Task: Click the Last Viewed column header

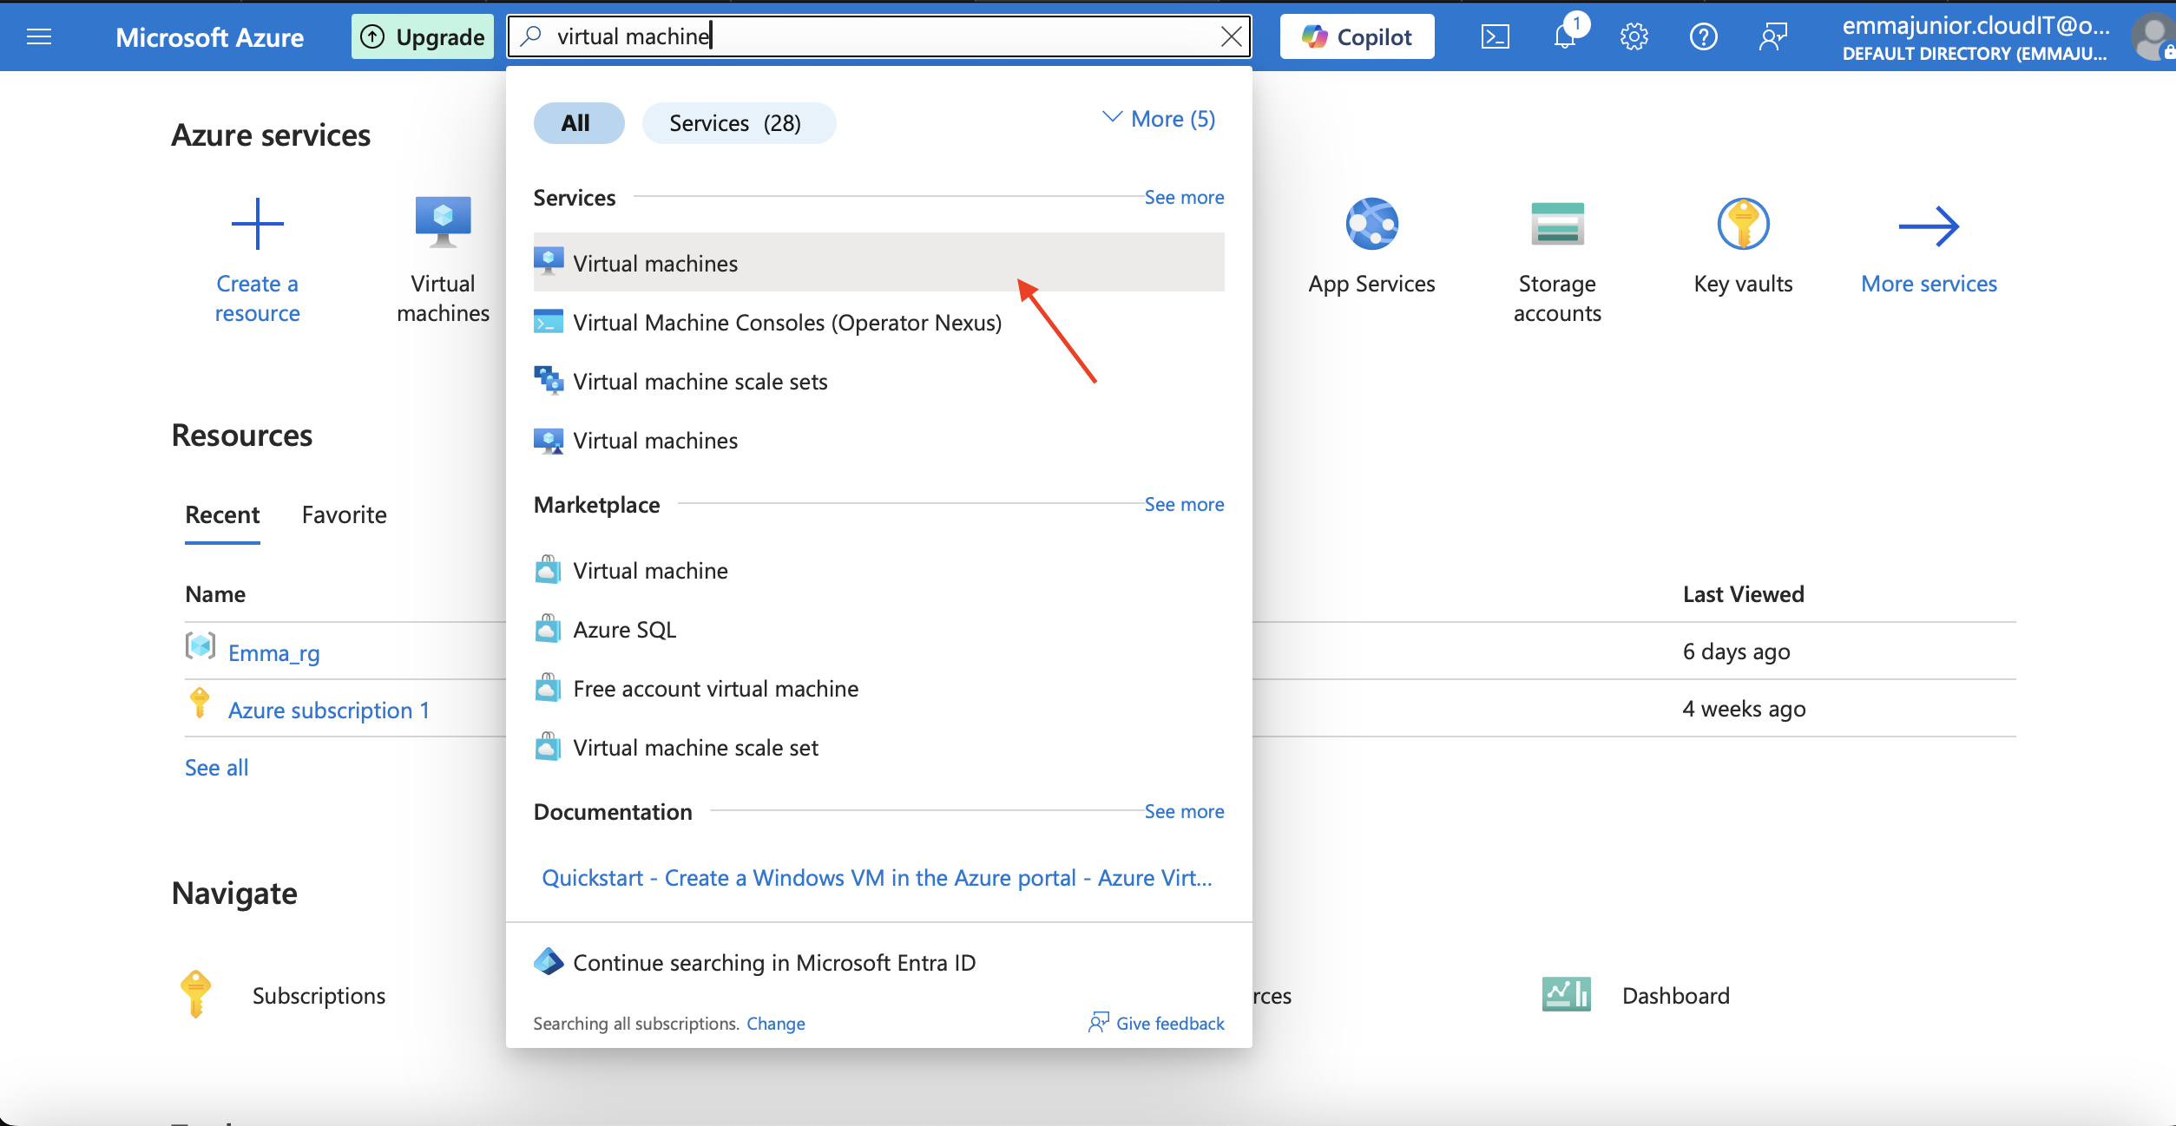Action: pyautogui.click(x=1743, y=593)
